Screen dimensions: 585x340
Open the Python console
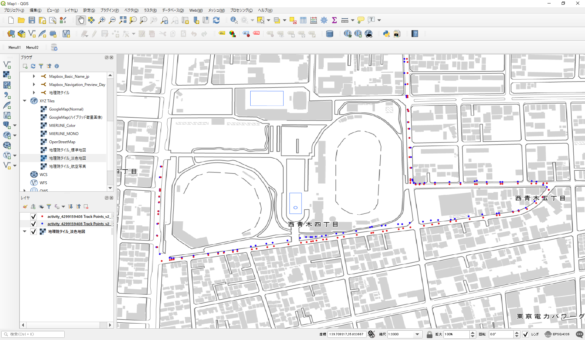386,34
